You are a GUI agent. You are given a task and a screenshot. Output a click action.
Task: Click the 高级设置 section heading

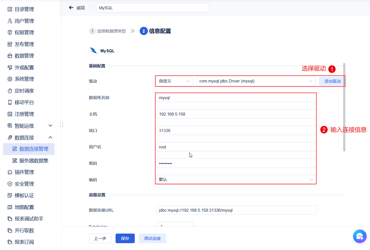97,195
